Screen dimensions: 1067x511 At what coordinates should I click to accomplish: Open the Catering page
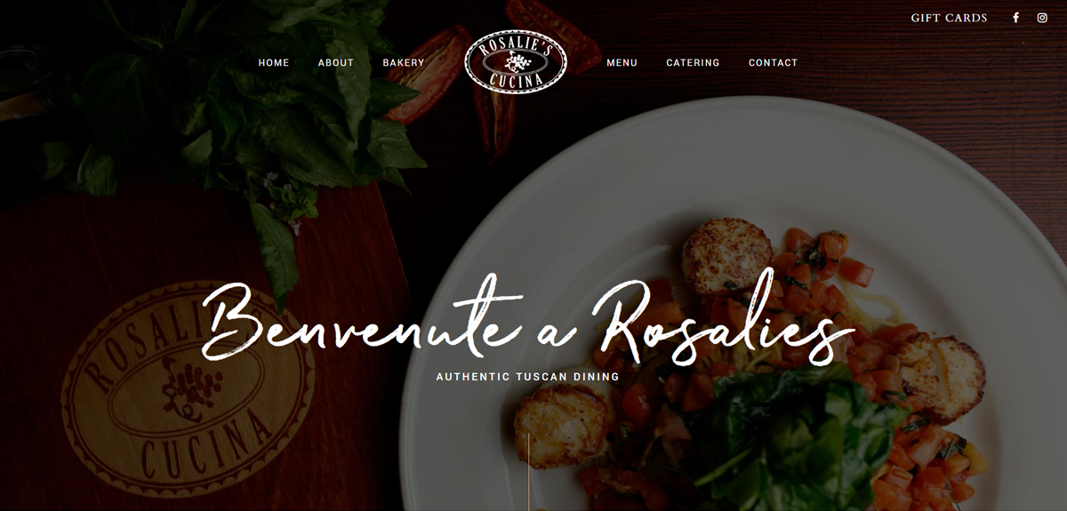click(694, 63)
